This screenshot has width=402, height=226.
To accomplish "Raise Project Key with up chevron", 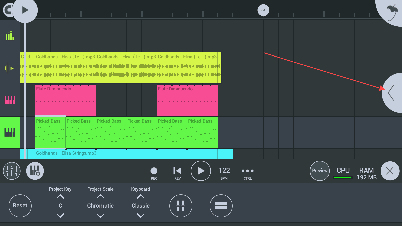I will [60, 197].
